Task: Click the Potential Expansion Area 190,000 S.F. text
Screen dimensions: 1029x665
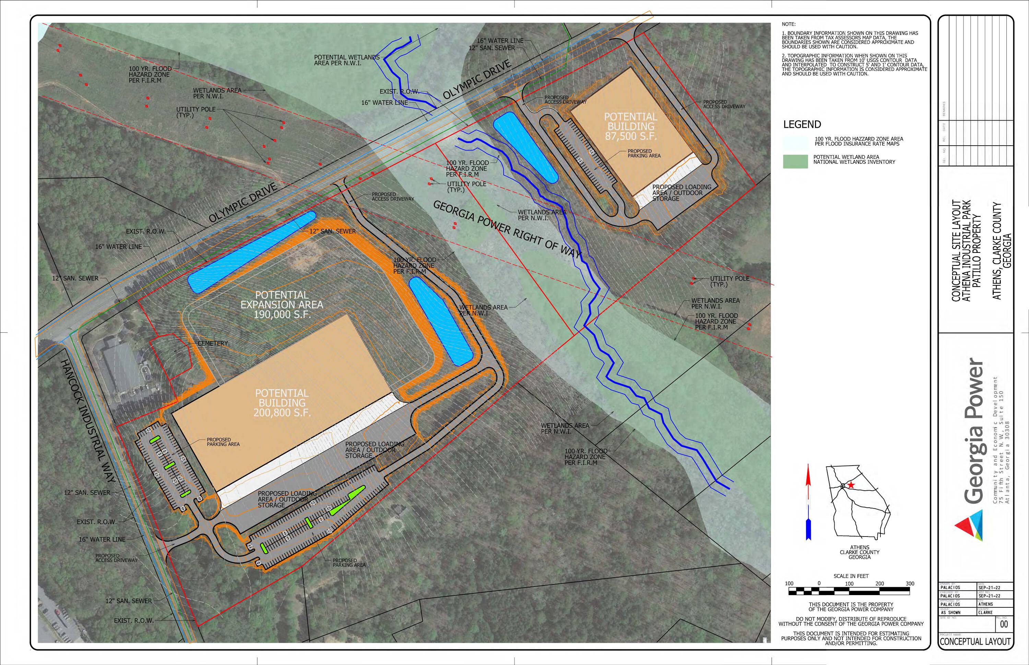Action: coord(282,305)
